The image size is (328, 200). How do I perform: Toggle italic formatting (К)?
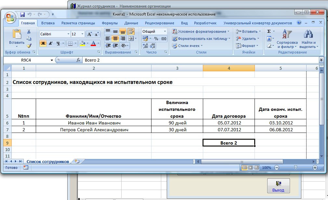(50, 43)
